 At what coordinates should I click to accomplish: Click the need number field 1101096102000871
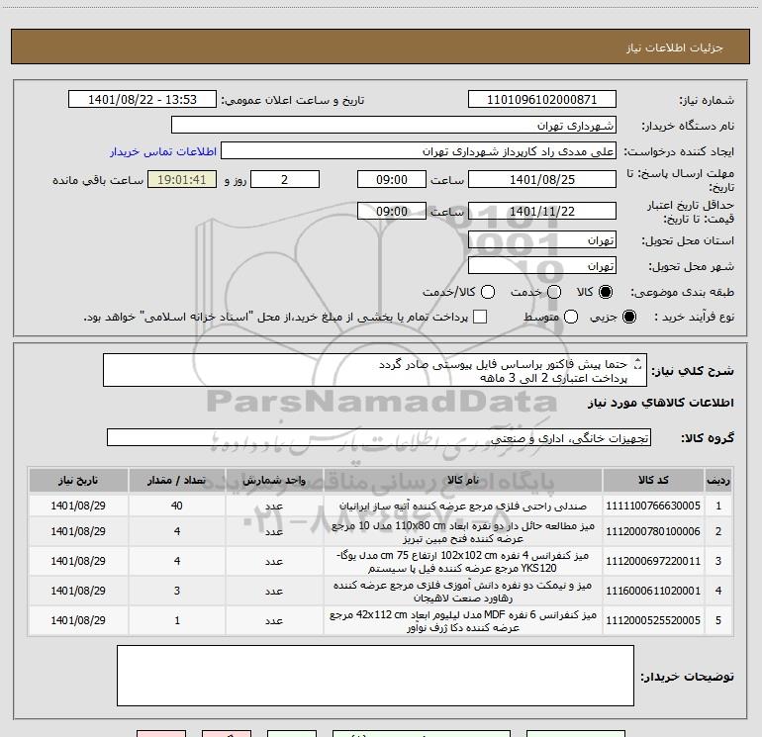click(542, 100)
